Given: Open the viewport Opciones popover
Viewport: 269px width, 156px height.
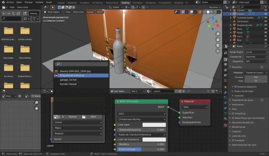Looking at the screenshot, I should [x=214, y=7].
